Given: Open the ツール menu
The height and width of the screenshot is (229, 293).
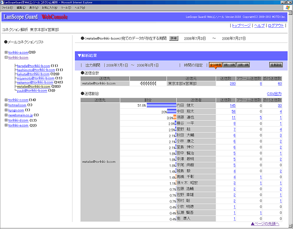Looking at the screenshot, I should pos(66,8).
